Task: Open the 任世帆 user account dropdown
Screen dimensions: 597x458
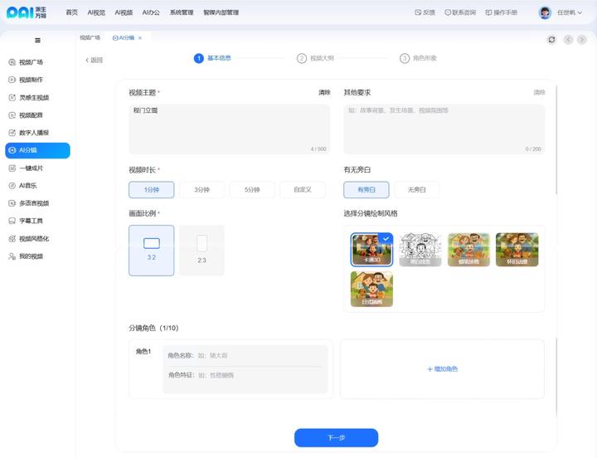Action: tap(567, 12)
